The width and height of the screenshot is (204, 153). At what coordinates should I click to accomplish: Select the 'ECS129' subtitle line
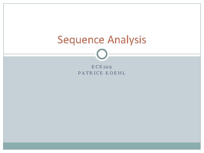click(x=102, y=67)
